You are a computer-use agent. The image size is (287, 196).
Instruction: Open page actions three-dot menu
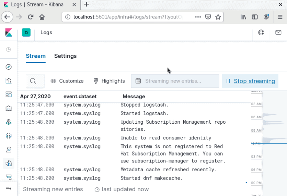(198, 17)
